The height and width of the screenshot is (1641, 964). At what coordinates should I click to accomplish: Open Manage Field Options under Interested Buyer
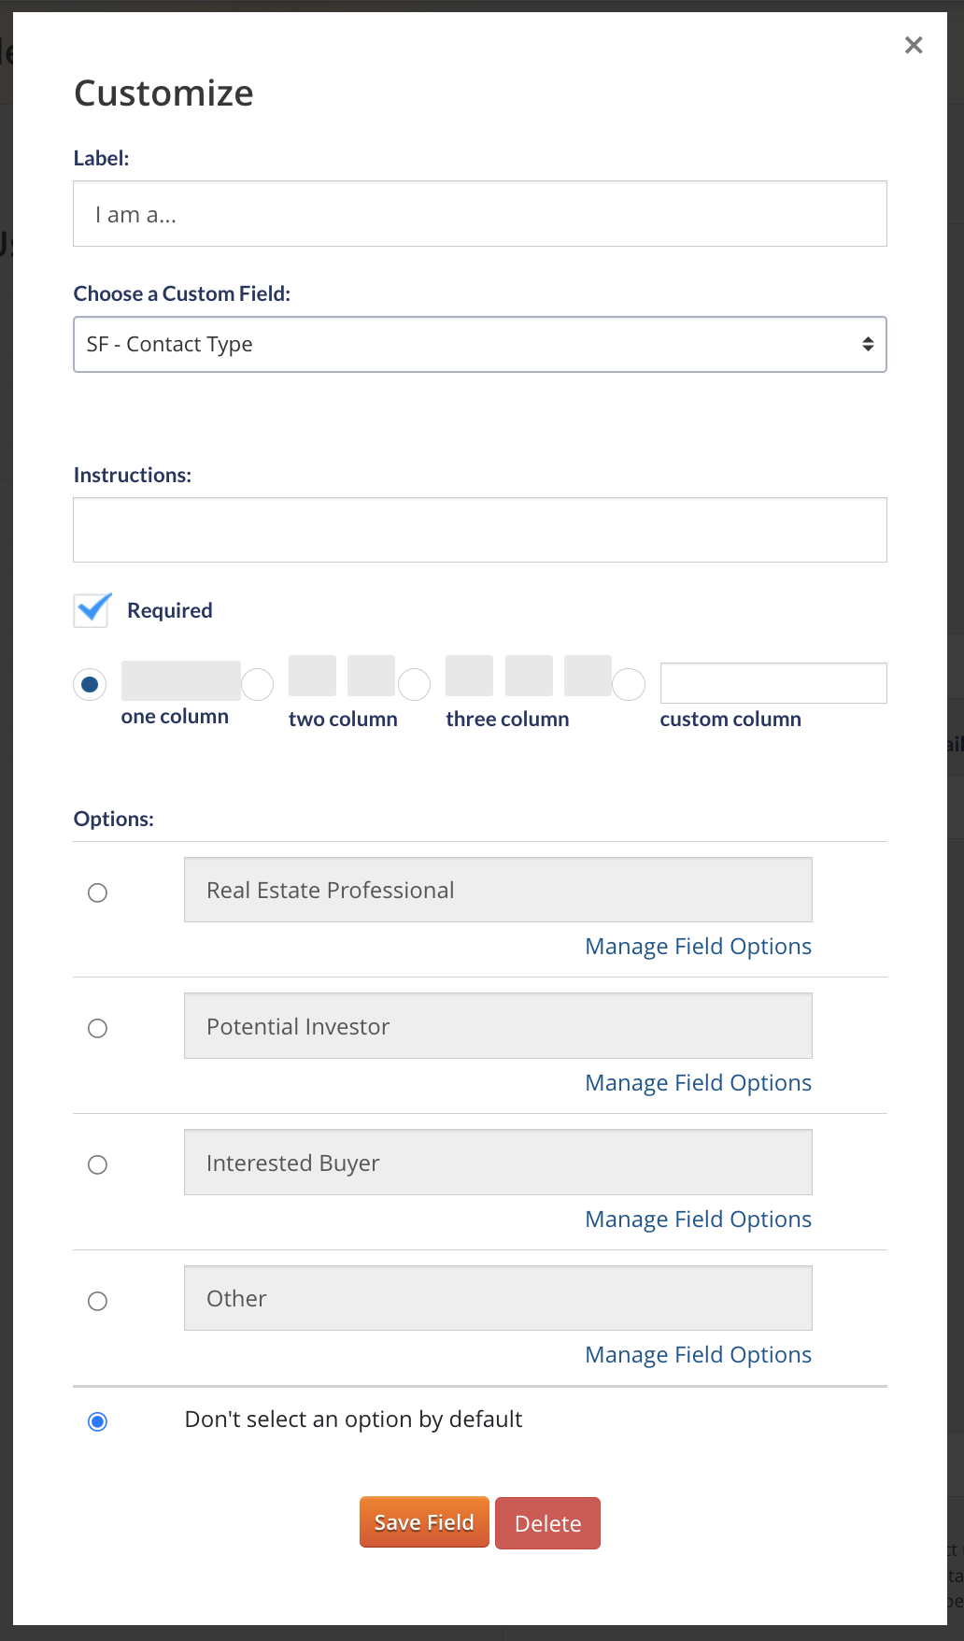coord(698,1220)
